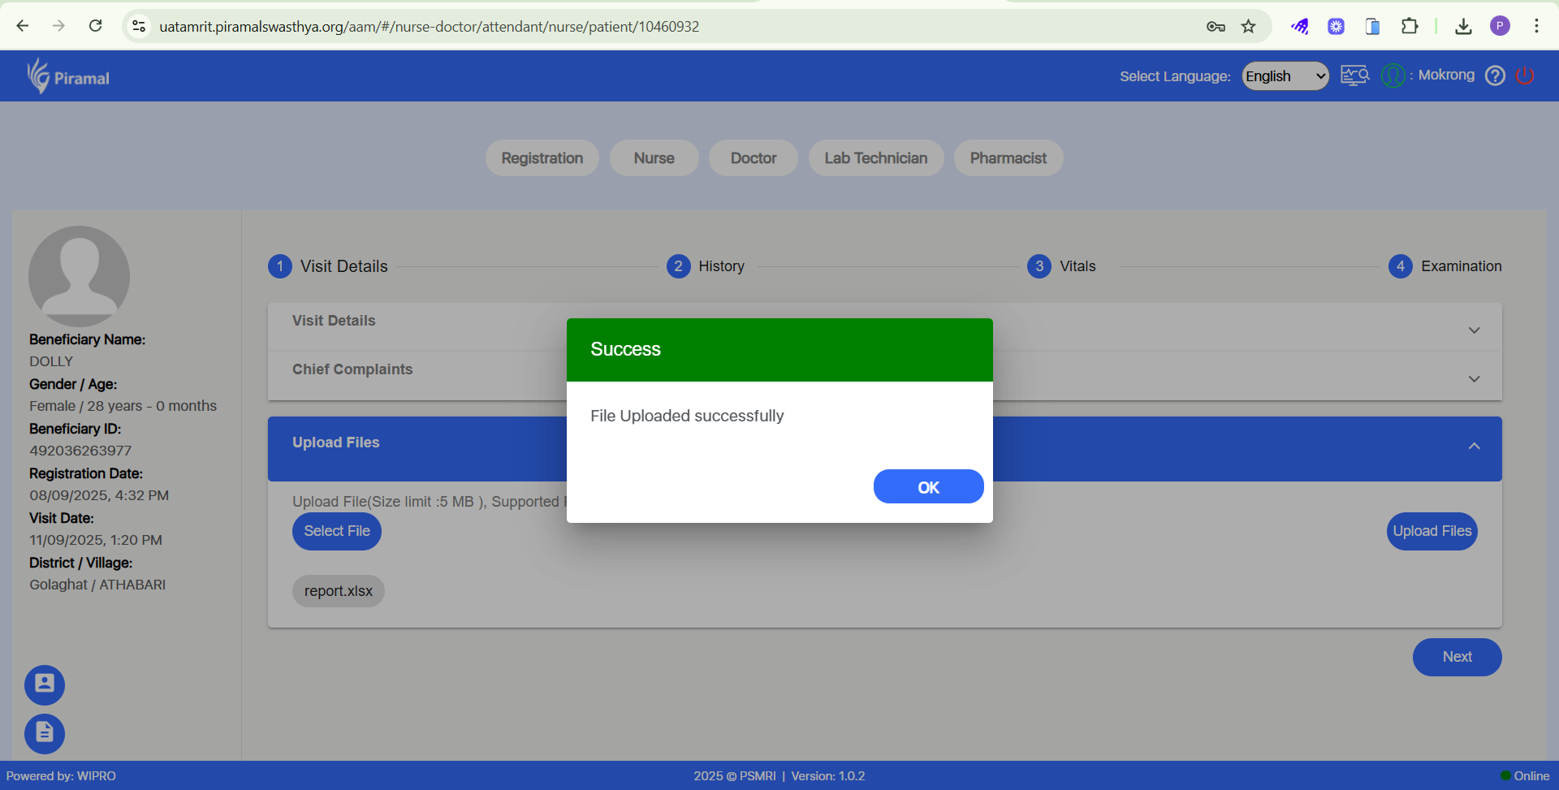Image resolution: width=1559 pixels, height=790 pixels.
Task: Collapse the Upload Files panel chevron
Action: click(1474, 447)
